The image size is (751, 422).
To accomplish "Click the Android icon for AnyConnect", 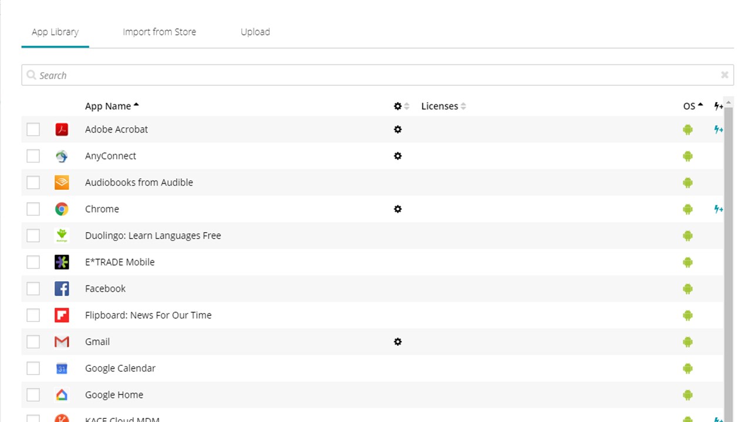I will 688,156.
